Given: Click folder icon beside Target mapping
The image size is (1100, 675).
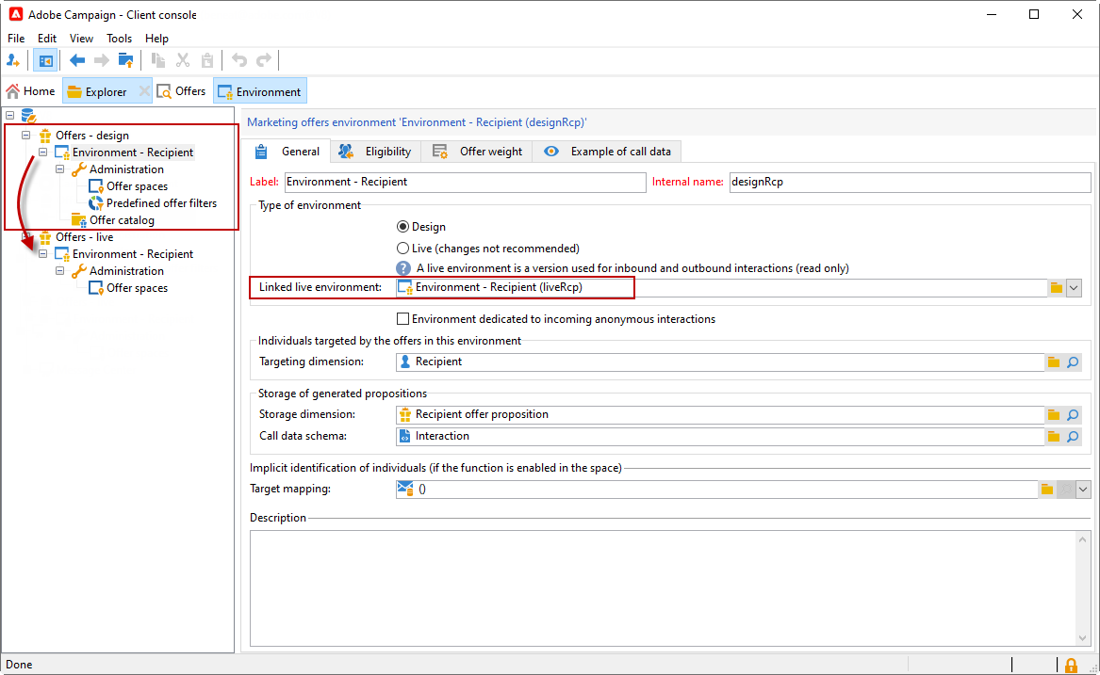Looking at the screenshot, I should click(1046, 490).
